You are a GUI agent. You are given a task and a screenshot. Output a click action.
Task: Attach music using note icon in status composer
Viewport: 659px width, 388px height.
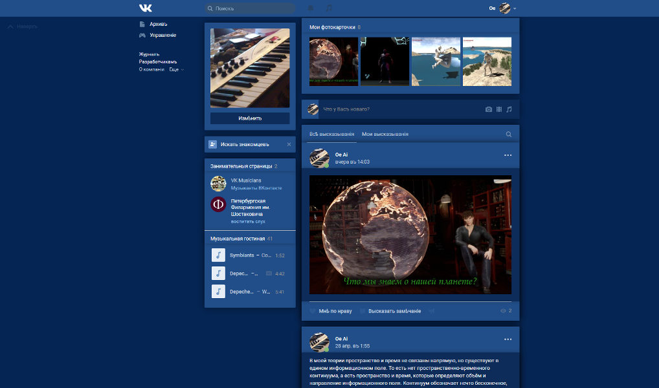(x=509, y=109)
